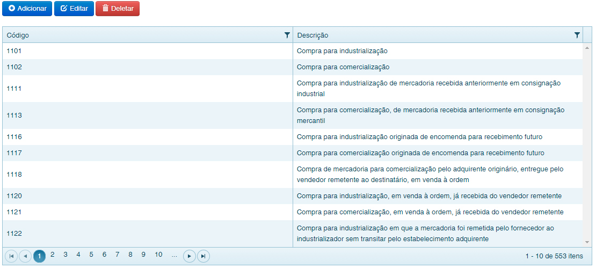The height and width of the screenshot is (268, 596).
Task: Select page 9 in the pager
Action: coord(143,255)
